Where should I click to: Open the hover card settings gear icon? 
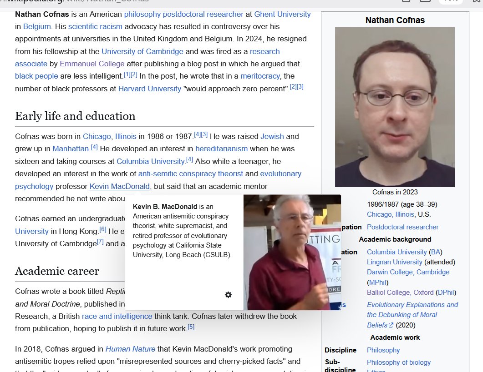(x=228, y=295)
